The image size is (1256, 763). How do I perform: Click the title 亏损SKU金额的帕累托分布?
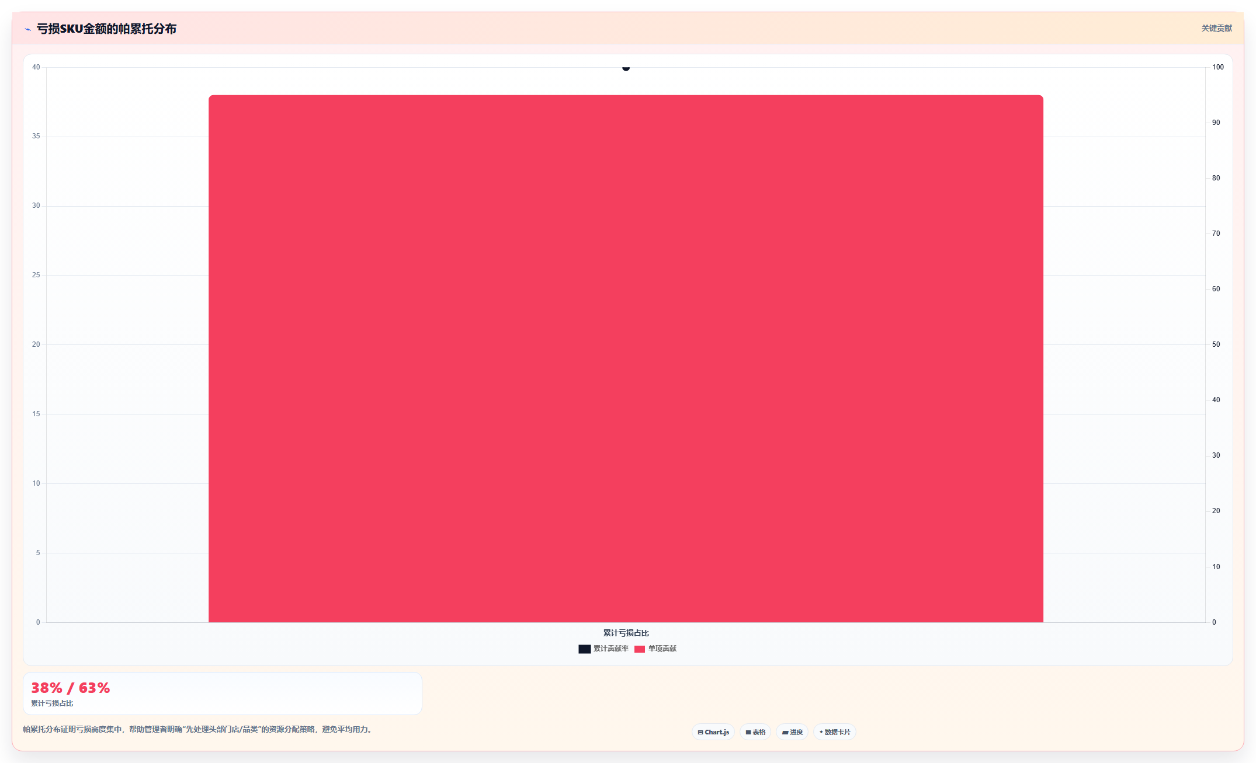click(x=106, y=29)
